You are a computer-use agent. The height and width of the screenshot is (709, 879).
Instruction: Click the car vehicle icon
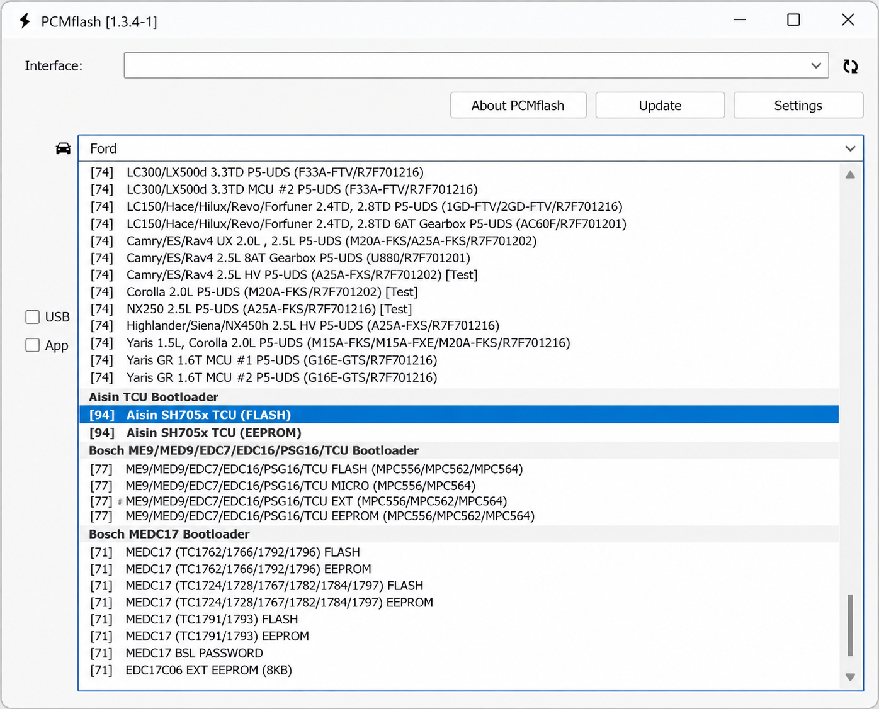63,148
